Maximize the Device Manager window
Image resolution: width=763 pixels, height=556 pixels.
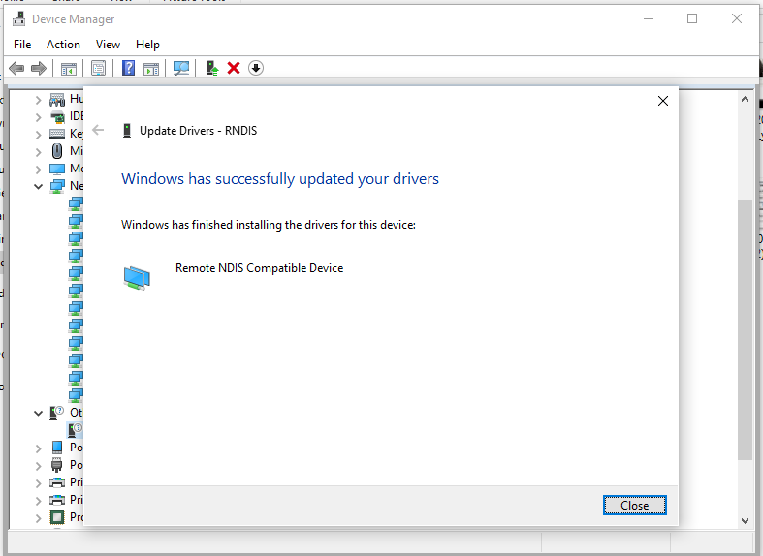click(x=692, y=19)
